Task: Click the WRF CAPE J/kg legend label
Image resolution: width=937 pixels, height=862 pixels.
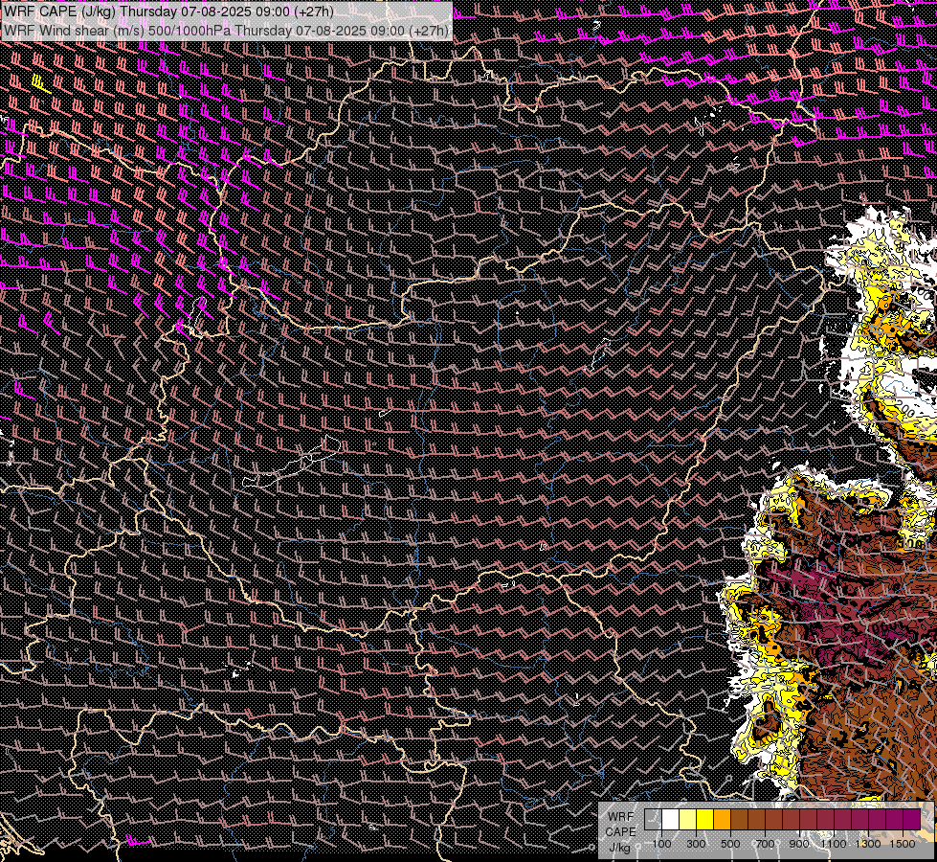Action: point(620,832)
